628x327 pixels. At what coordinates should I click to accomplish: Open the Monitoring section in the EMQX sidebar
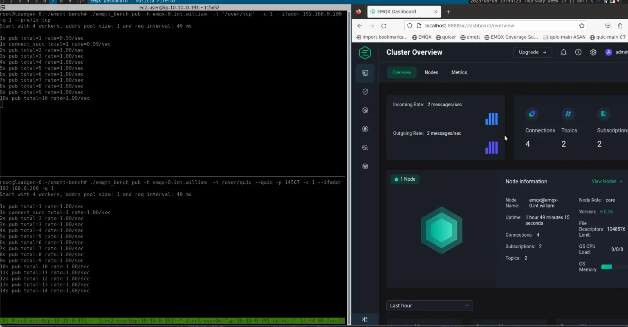(x=365, y=73)
